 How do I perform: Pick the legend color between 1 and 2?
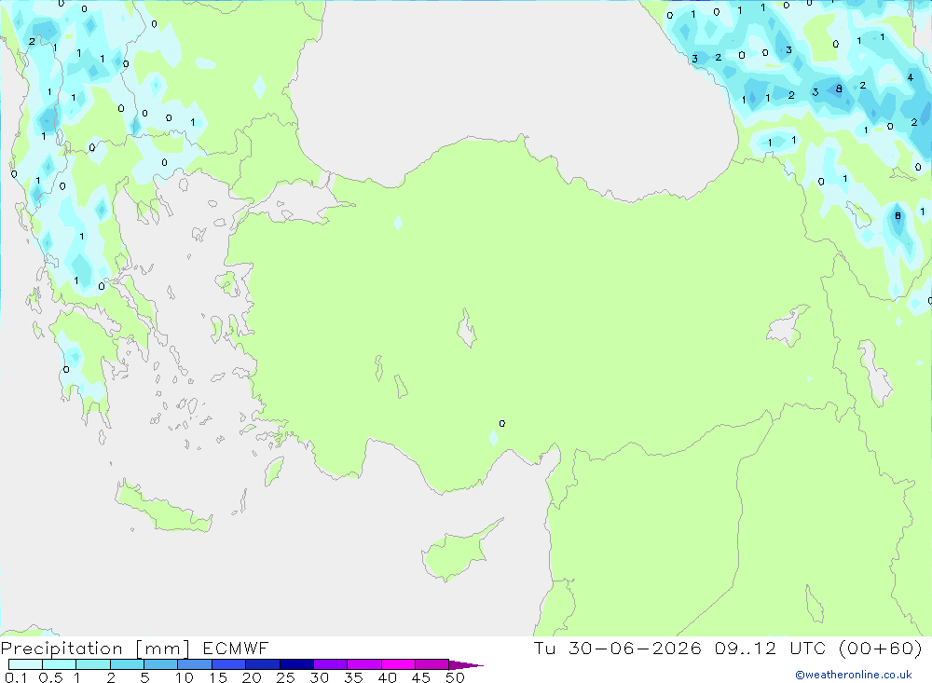[x=93, y=664]
